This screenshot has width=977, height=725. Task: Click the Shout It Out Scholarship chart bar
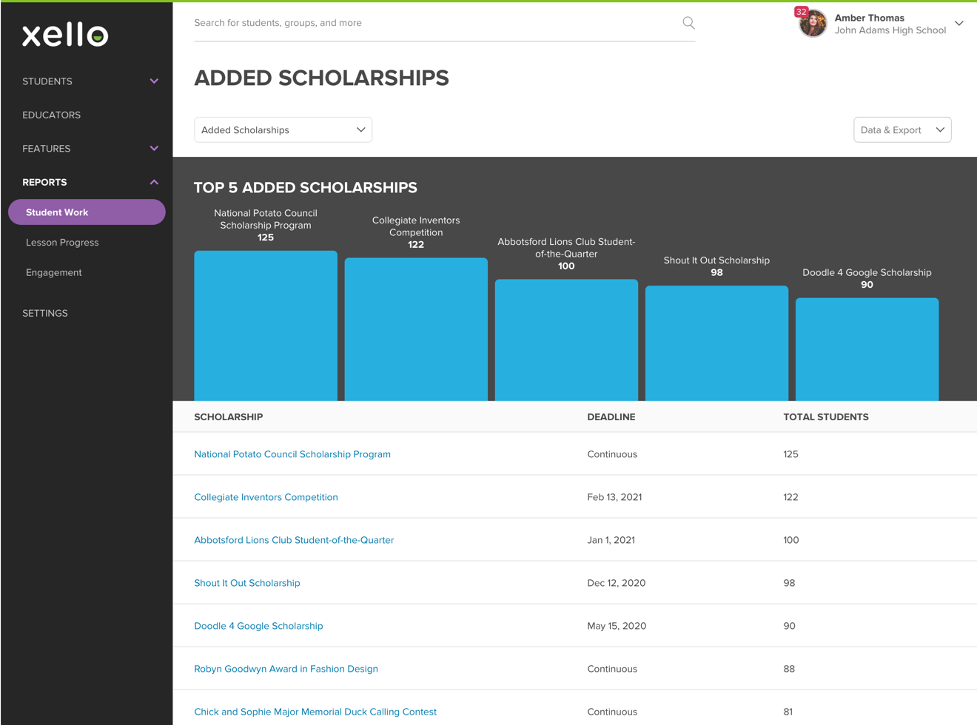(x=716, y=343)
